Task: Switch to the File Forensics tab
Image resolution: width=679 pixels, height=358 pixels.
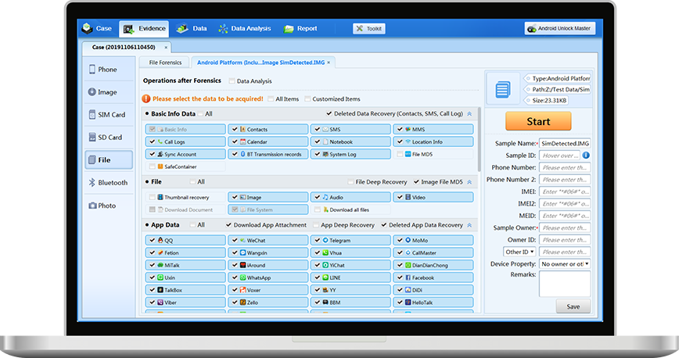Action: click(165, 63)
